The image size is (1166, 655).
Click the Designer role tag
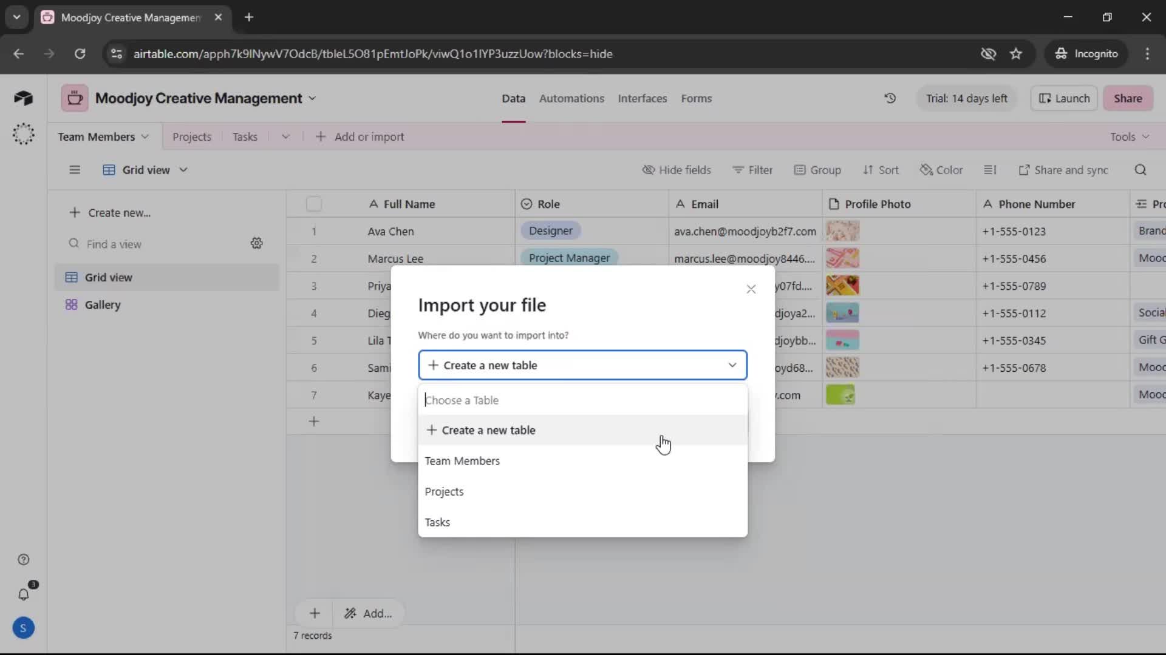(550, 231)
